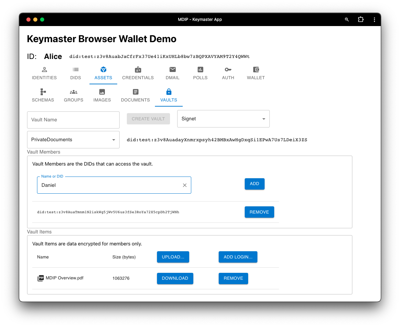Switch to the Documents tab
This screenshot has height=327, width=400.
pos(135,95)
